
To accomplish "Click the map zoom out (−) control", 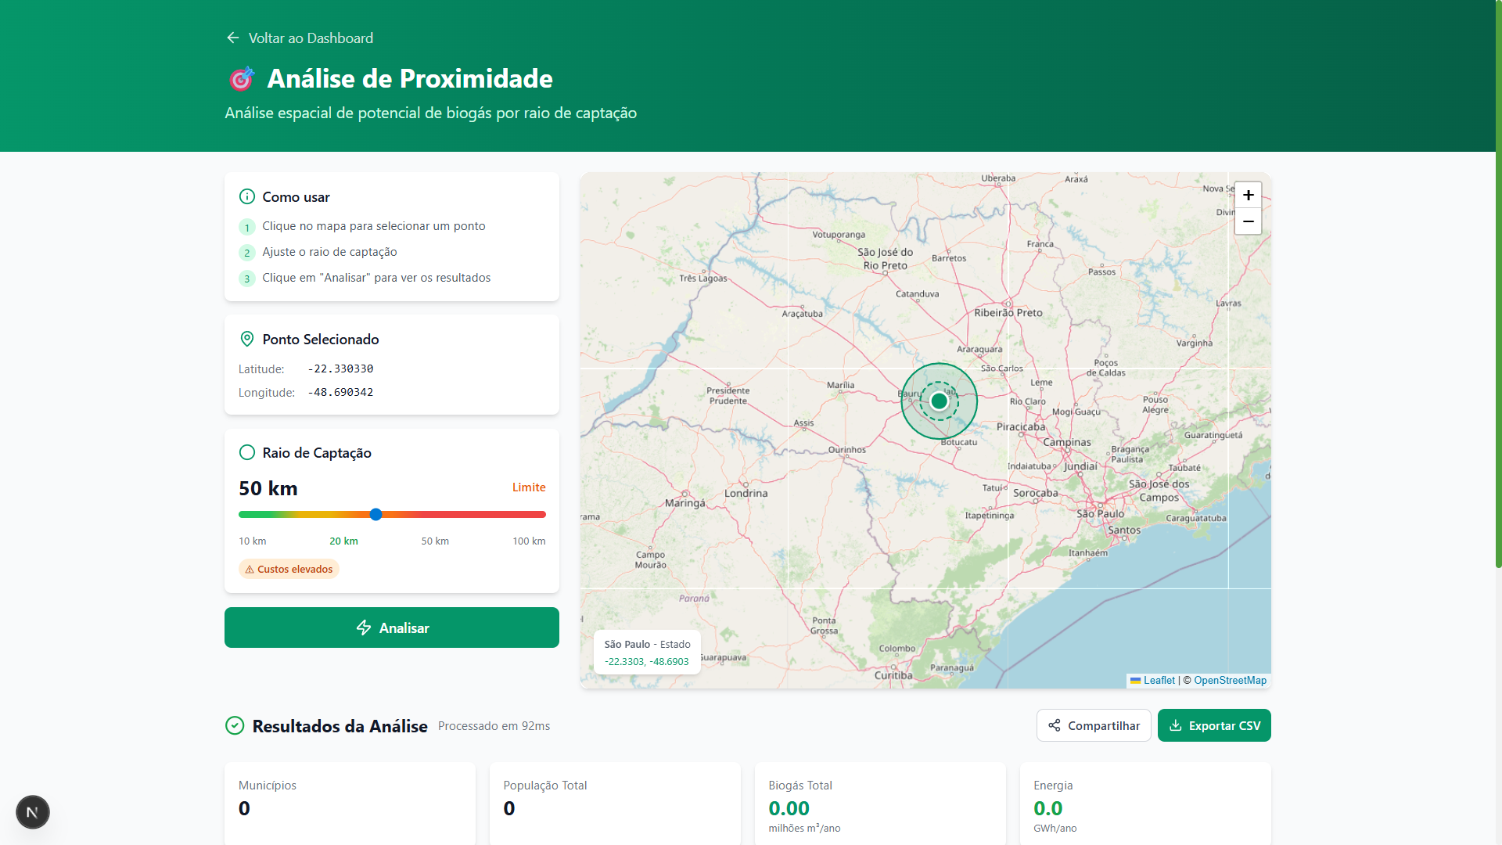I will coord(1249,221).
